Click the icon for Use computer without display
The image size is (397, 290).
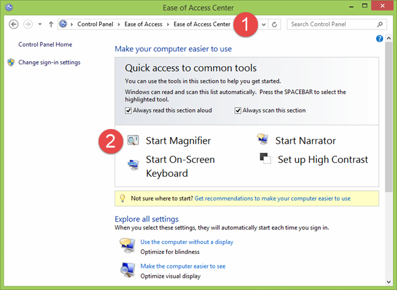coord(127,245)
